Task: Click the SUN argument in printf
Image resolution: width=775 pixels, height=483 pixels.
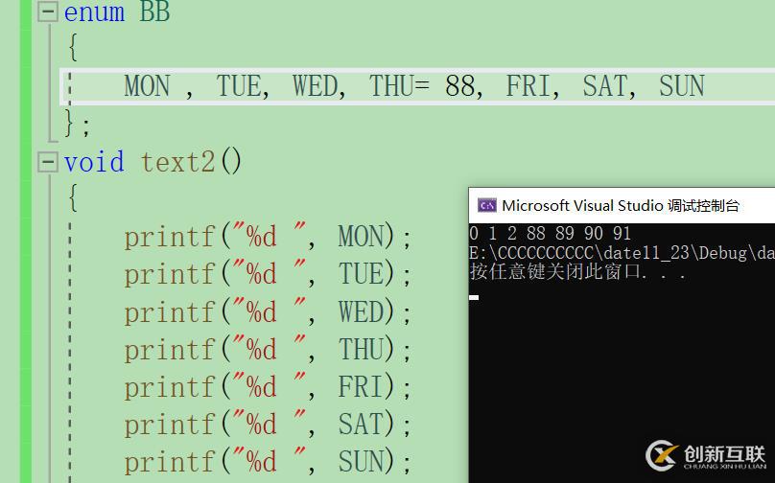Action: 361,461
